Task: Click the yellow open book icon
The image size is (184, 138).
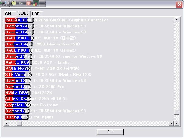Action: tap(14, 3)
